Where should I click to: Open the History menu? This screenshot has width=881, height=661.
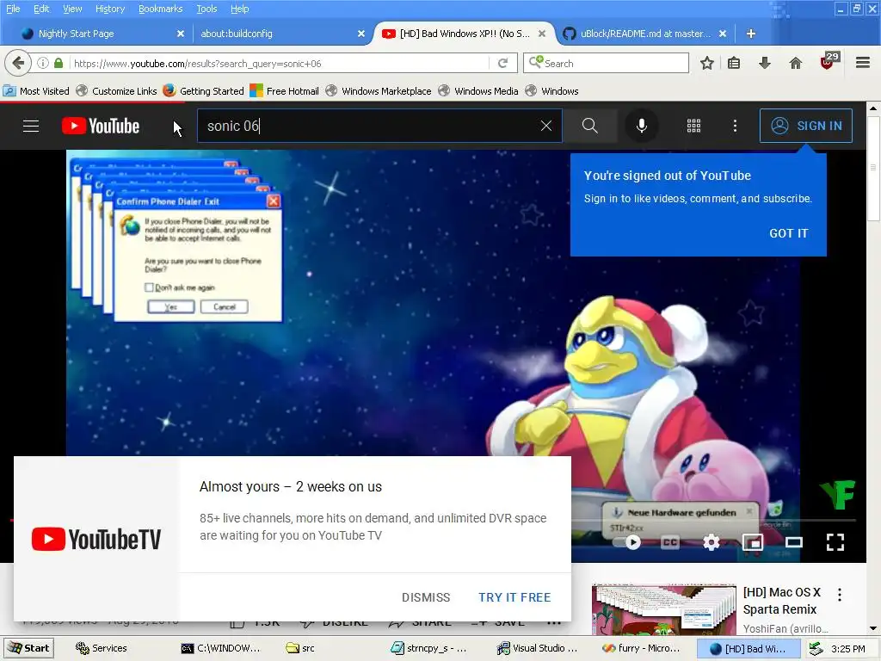(x=110, y=9)
